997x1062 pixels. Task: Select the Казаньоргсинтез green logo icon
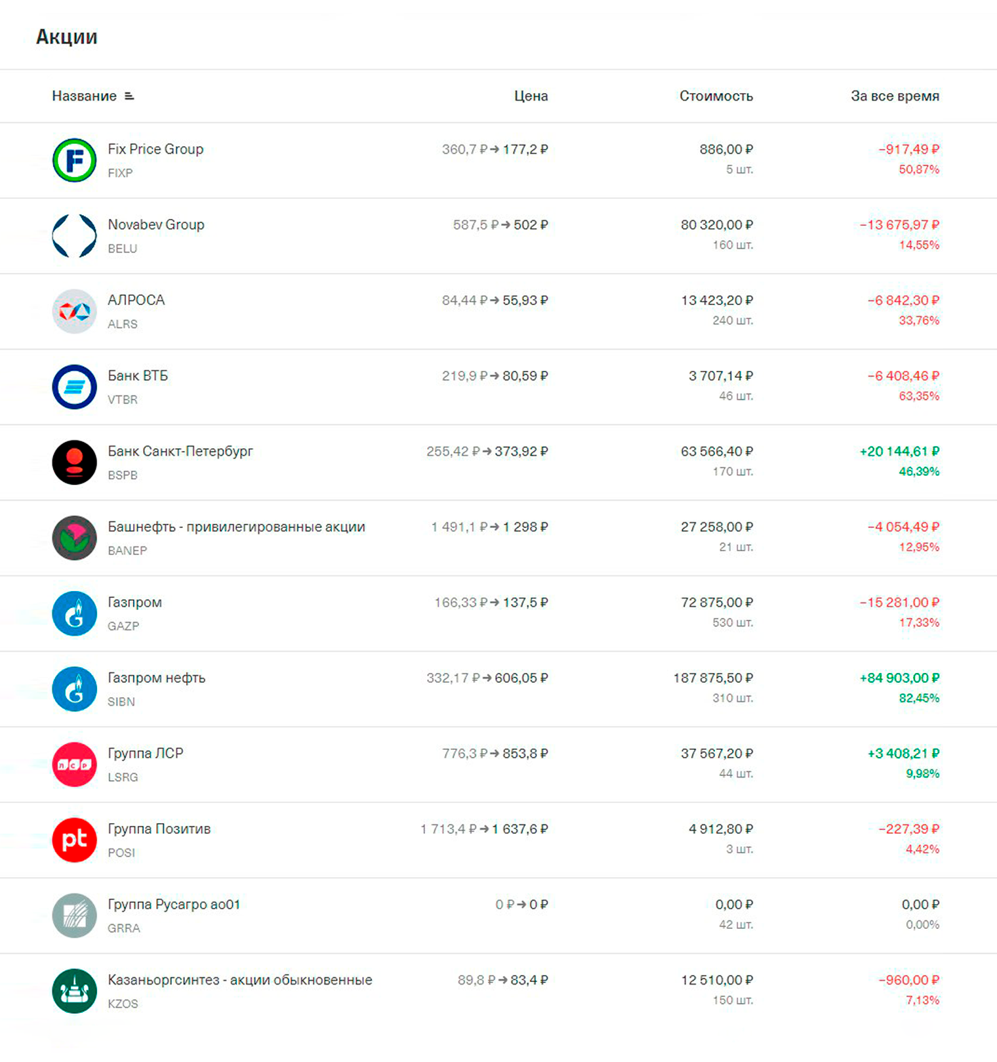click(x=74, y=990)
